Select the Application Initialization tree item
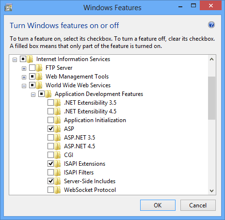 95,120
